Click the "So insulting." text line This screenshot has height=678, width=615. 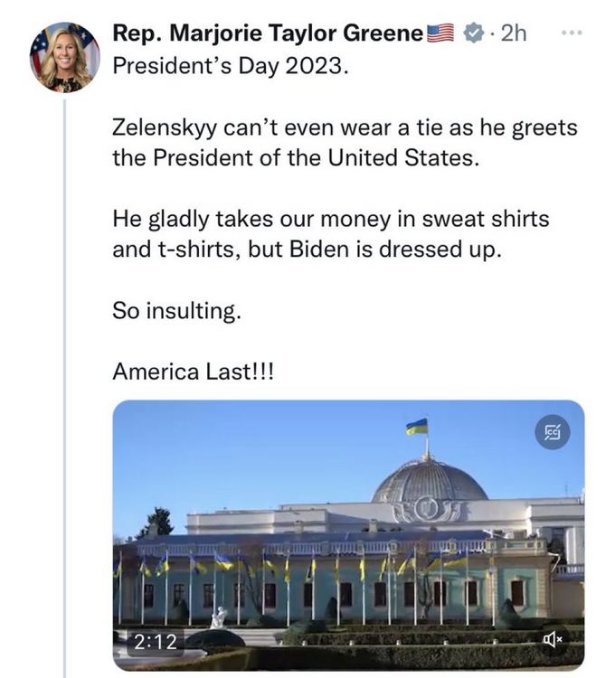coord(176,310)
